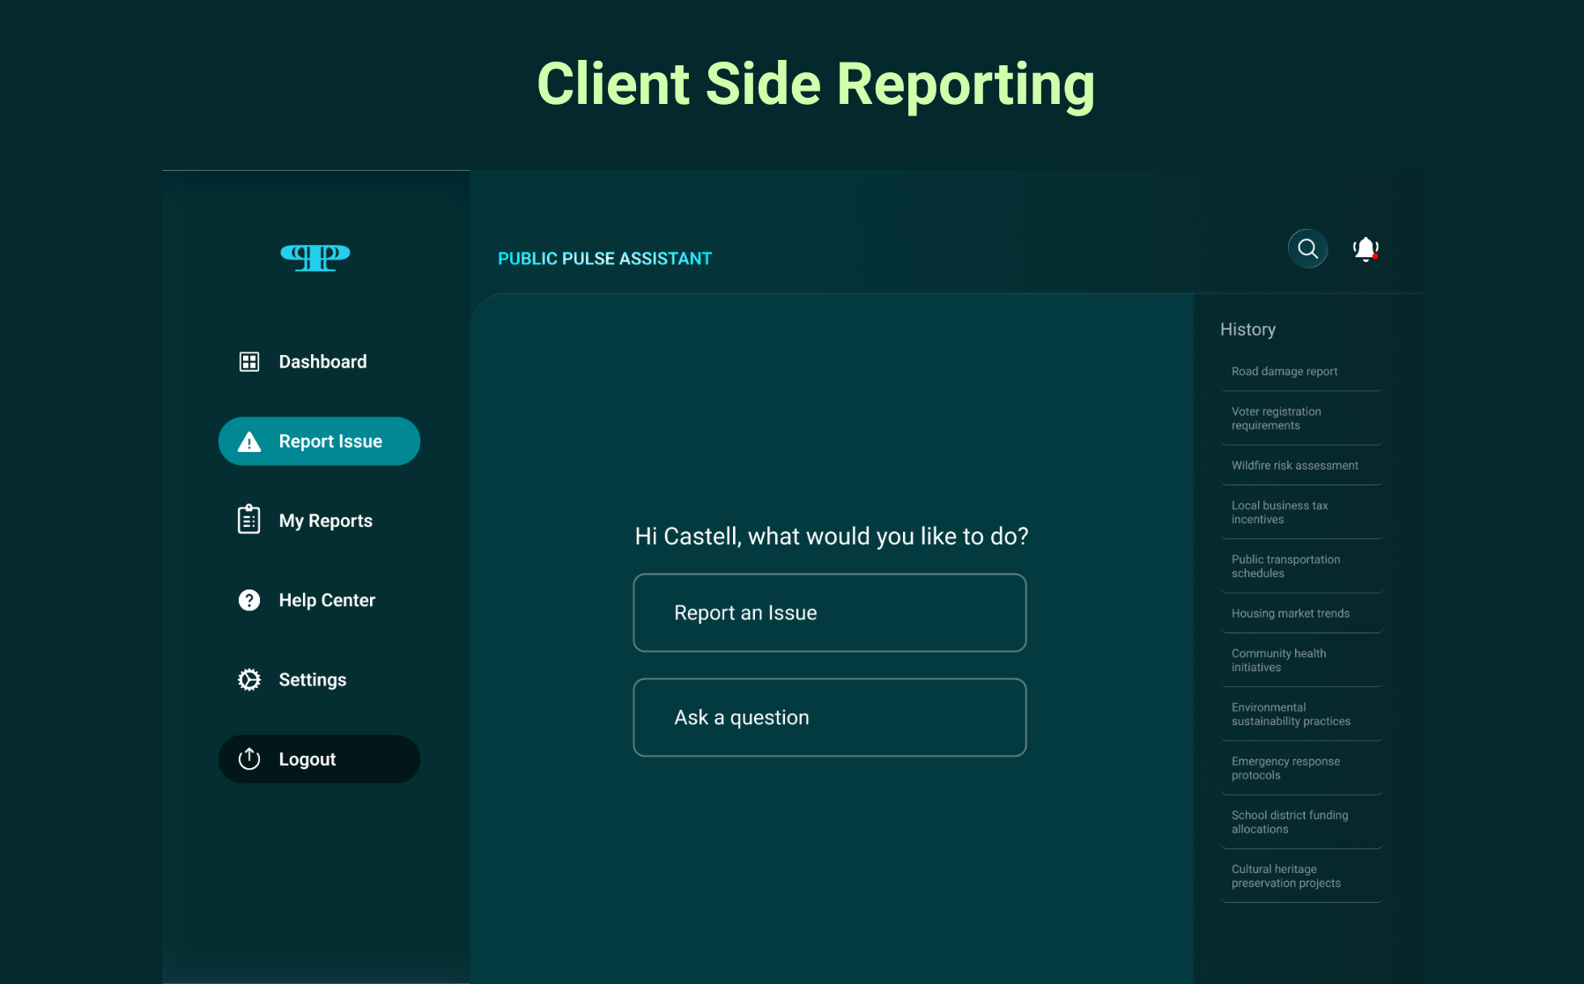
Task: Choose the Ask a question button
Action: (x=829, y=717)
